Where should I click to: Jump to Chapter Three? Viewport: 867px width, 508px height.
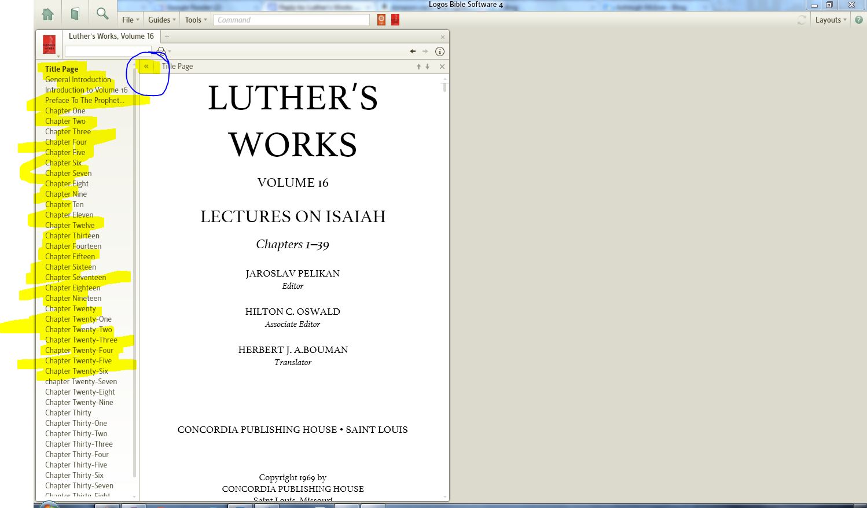pos(68,131)
